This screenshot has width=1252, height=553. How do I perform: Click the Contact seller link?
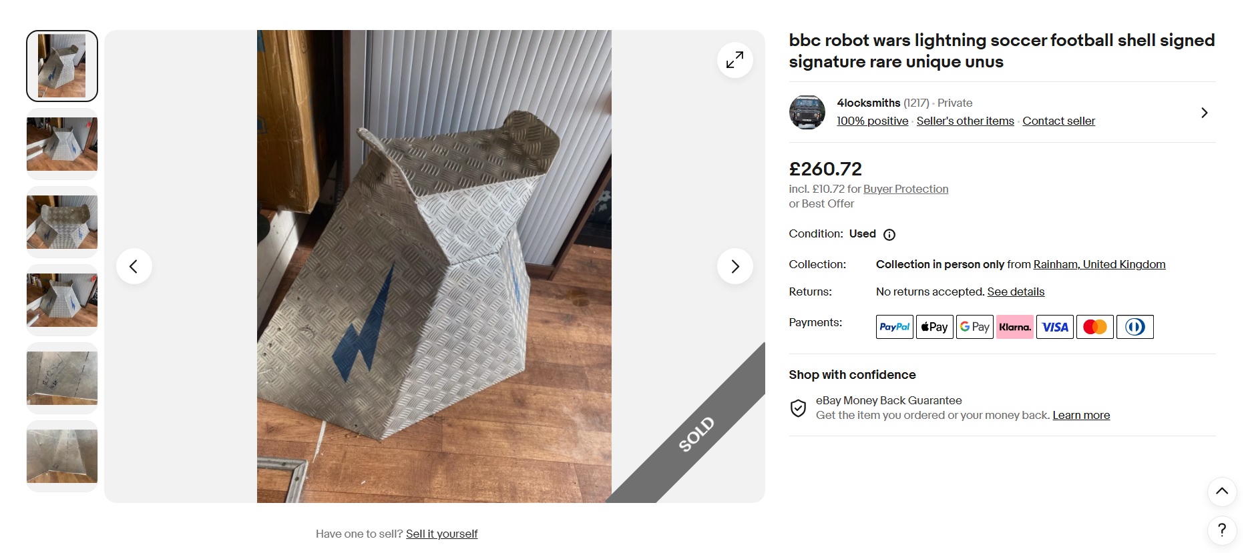(x=1058, y=121)
